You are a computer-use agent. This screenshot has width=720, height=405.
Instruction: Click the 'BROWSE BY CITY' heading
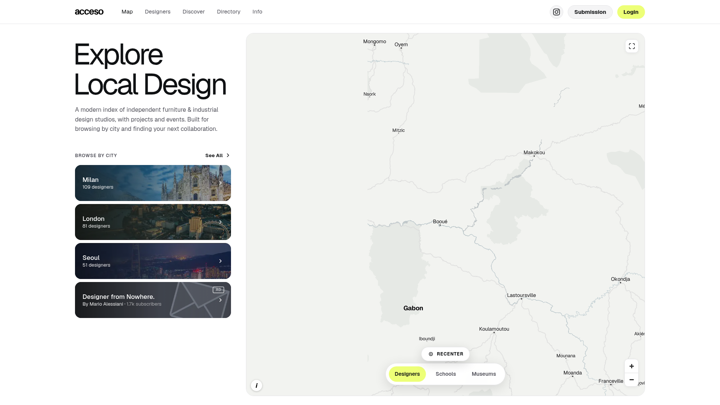pos(96,156)
